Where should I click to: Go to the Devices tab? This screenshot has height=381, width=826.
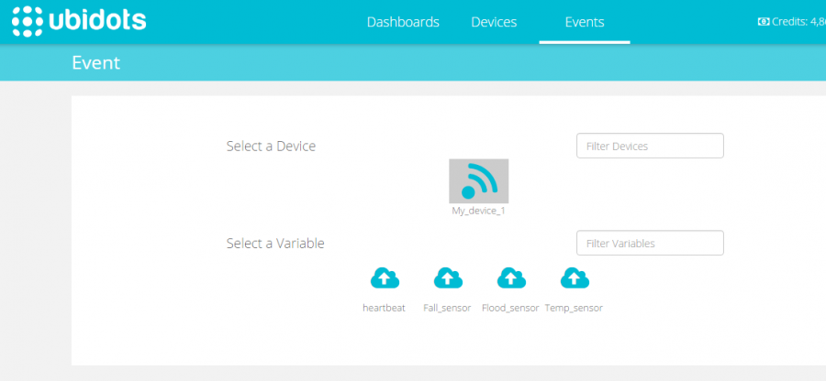tap(494, 22)
